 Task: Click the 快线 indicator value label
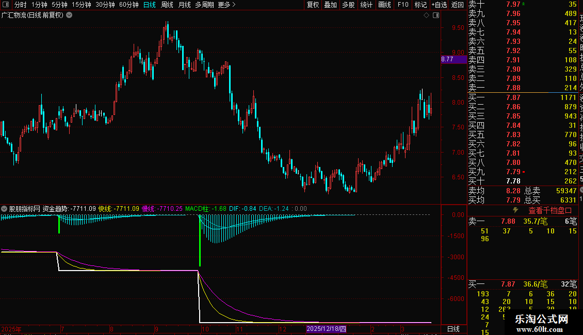[x=119, y=209]
